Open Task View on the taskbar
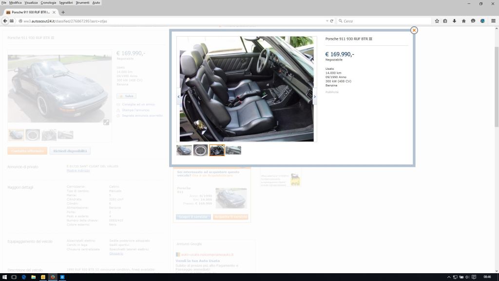Image resolution: width=499 pixels, height=281 pixels. point(14,277)
